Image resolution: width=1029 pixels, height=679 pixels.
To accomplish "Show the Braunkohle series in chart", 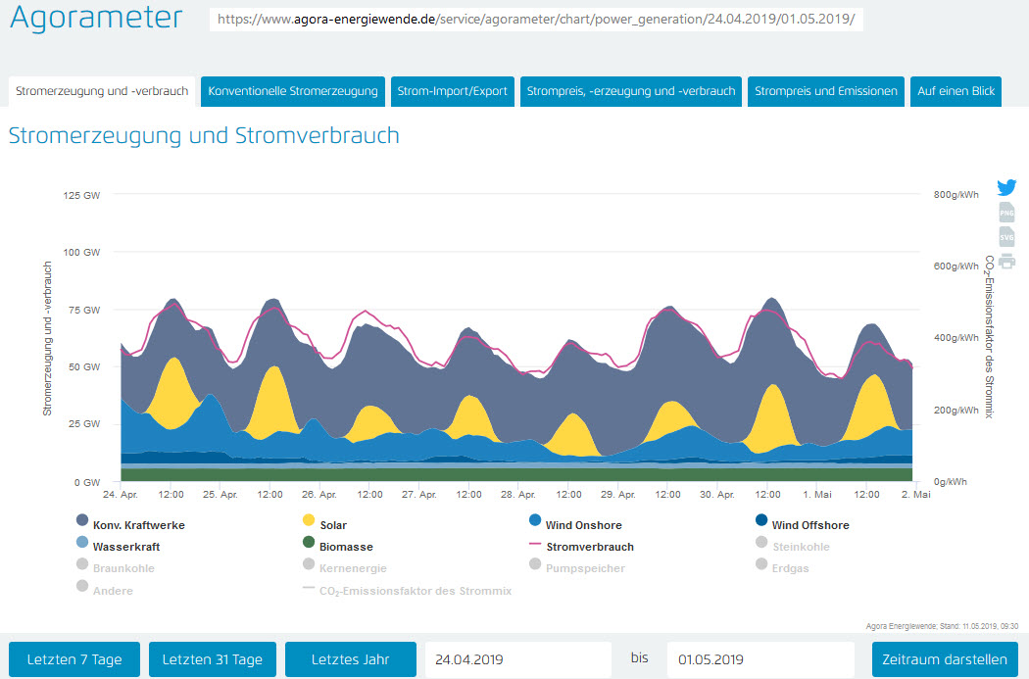I will 122,568.
